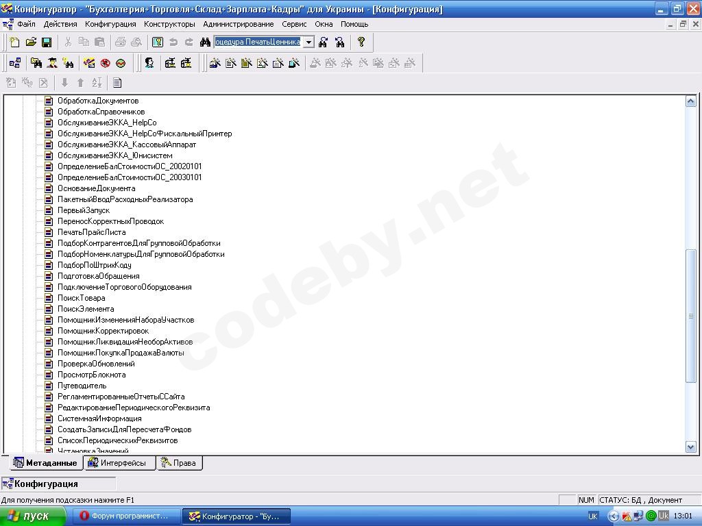The width and height of the screenshot is (702, 526).
Task: Select ОснованиеДокумента in the tree
Action: click(96, 188)
